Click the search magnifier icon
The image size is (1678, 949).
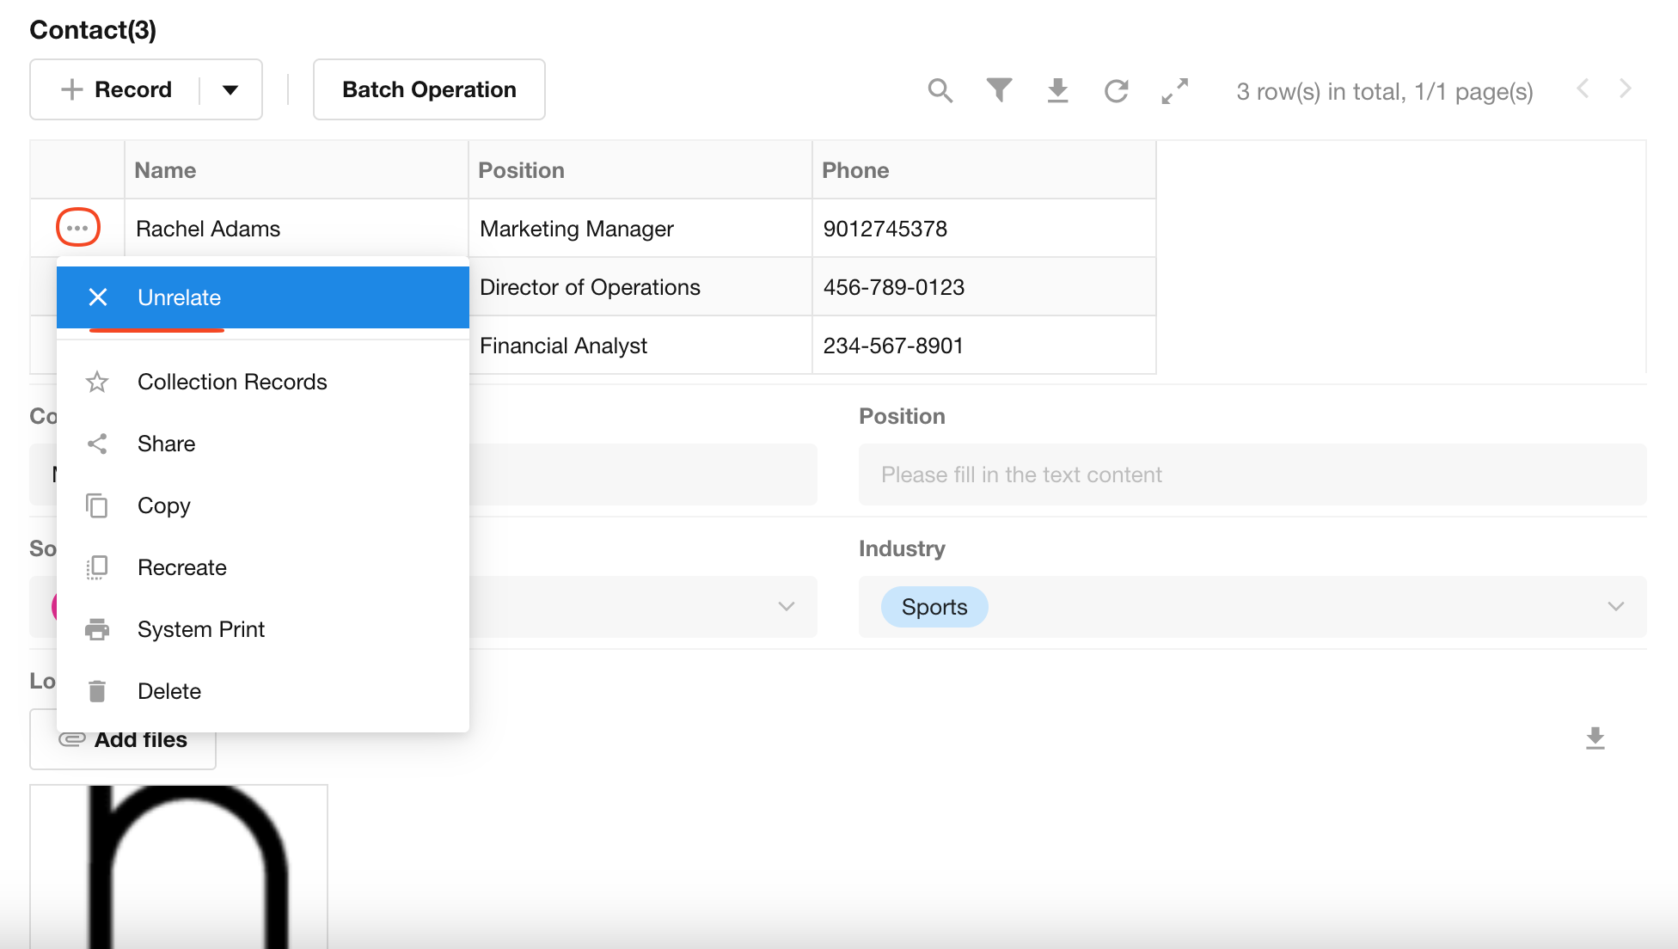(x=940, y=90)
